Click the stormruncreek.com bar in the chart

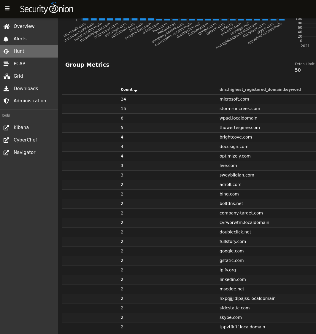[93, 19]
